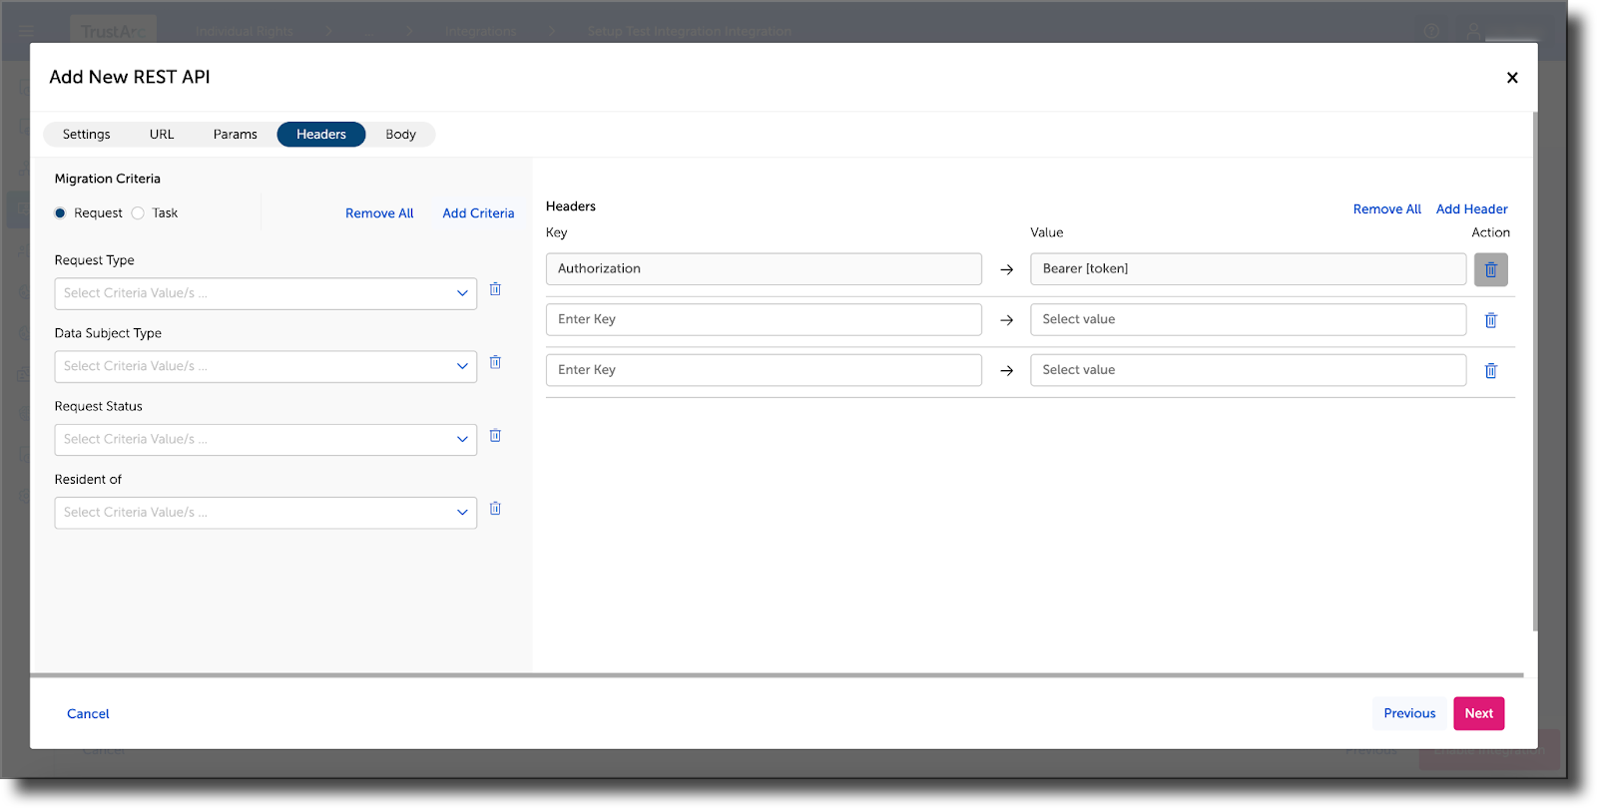Go back with the Previous button
The width and height of the screenshot is (1597, 808).
click(x=1409, y=713)
